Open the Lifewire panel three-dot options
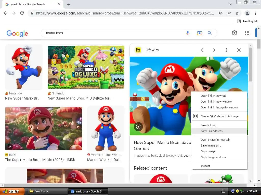Screen dimensions: 261x195 tap(227, 50)
